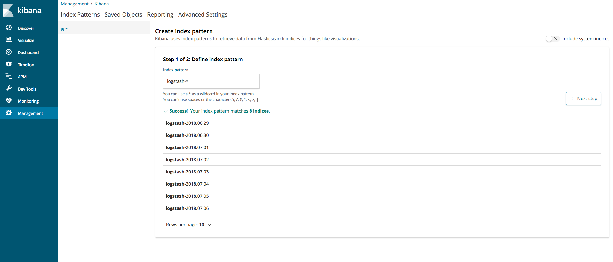The image size is (613, 262).
Task: Select Dashboard label in sidebar
Action: (x=28, y=52)
